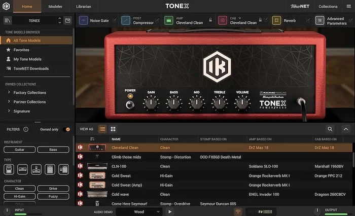Switch to the Modeler tab
Viewport: 355px width, 216px height.
point(55,7)
